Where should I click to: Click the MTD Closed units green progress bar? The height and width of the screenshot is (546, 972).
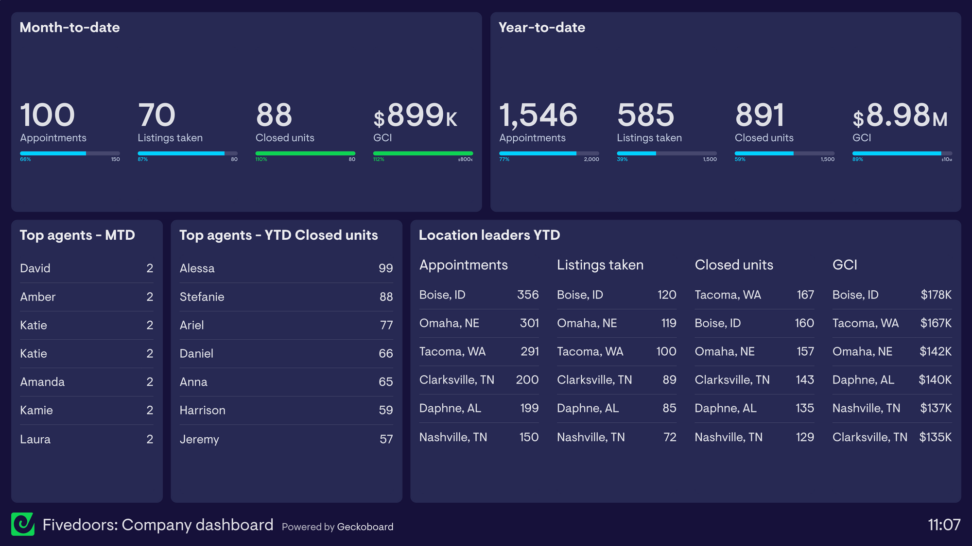(305, 153)
